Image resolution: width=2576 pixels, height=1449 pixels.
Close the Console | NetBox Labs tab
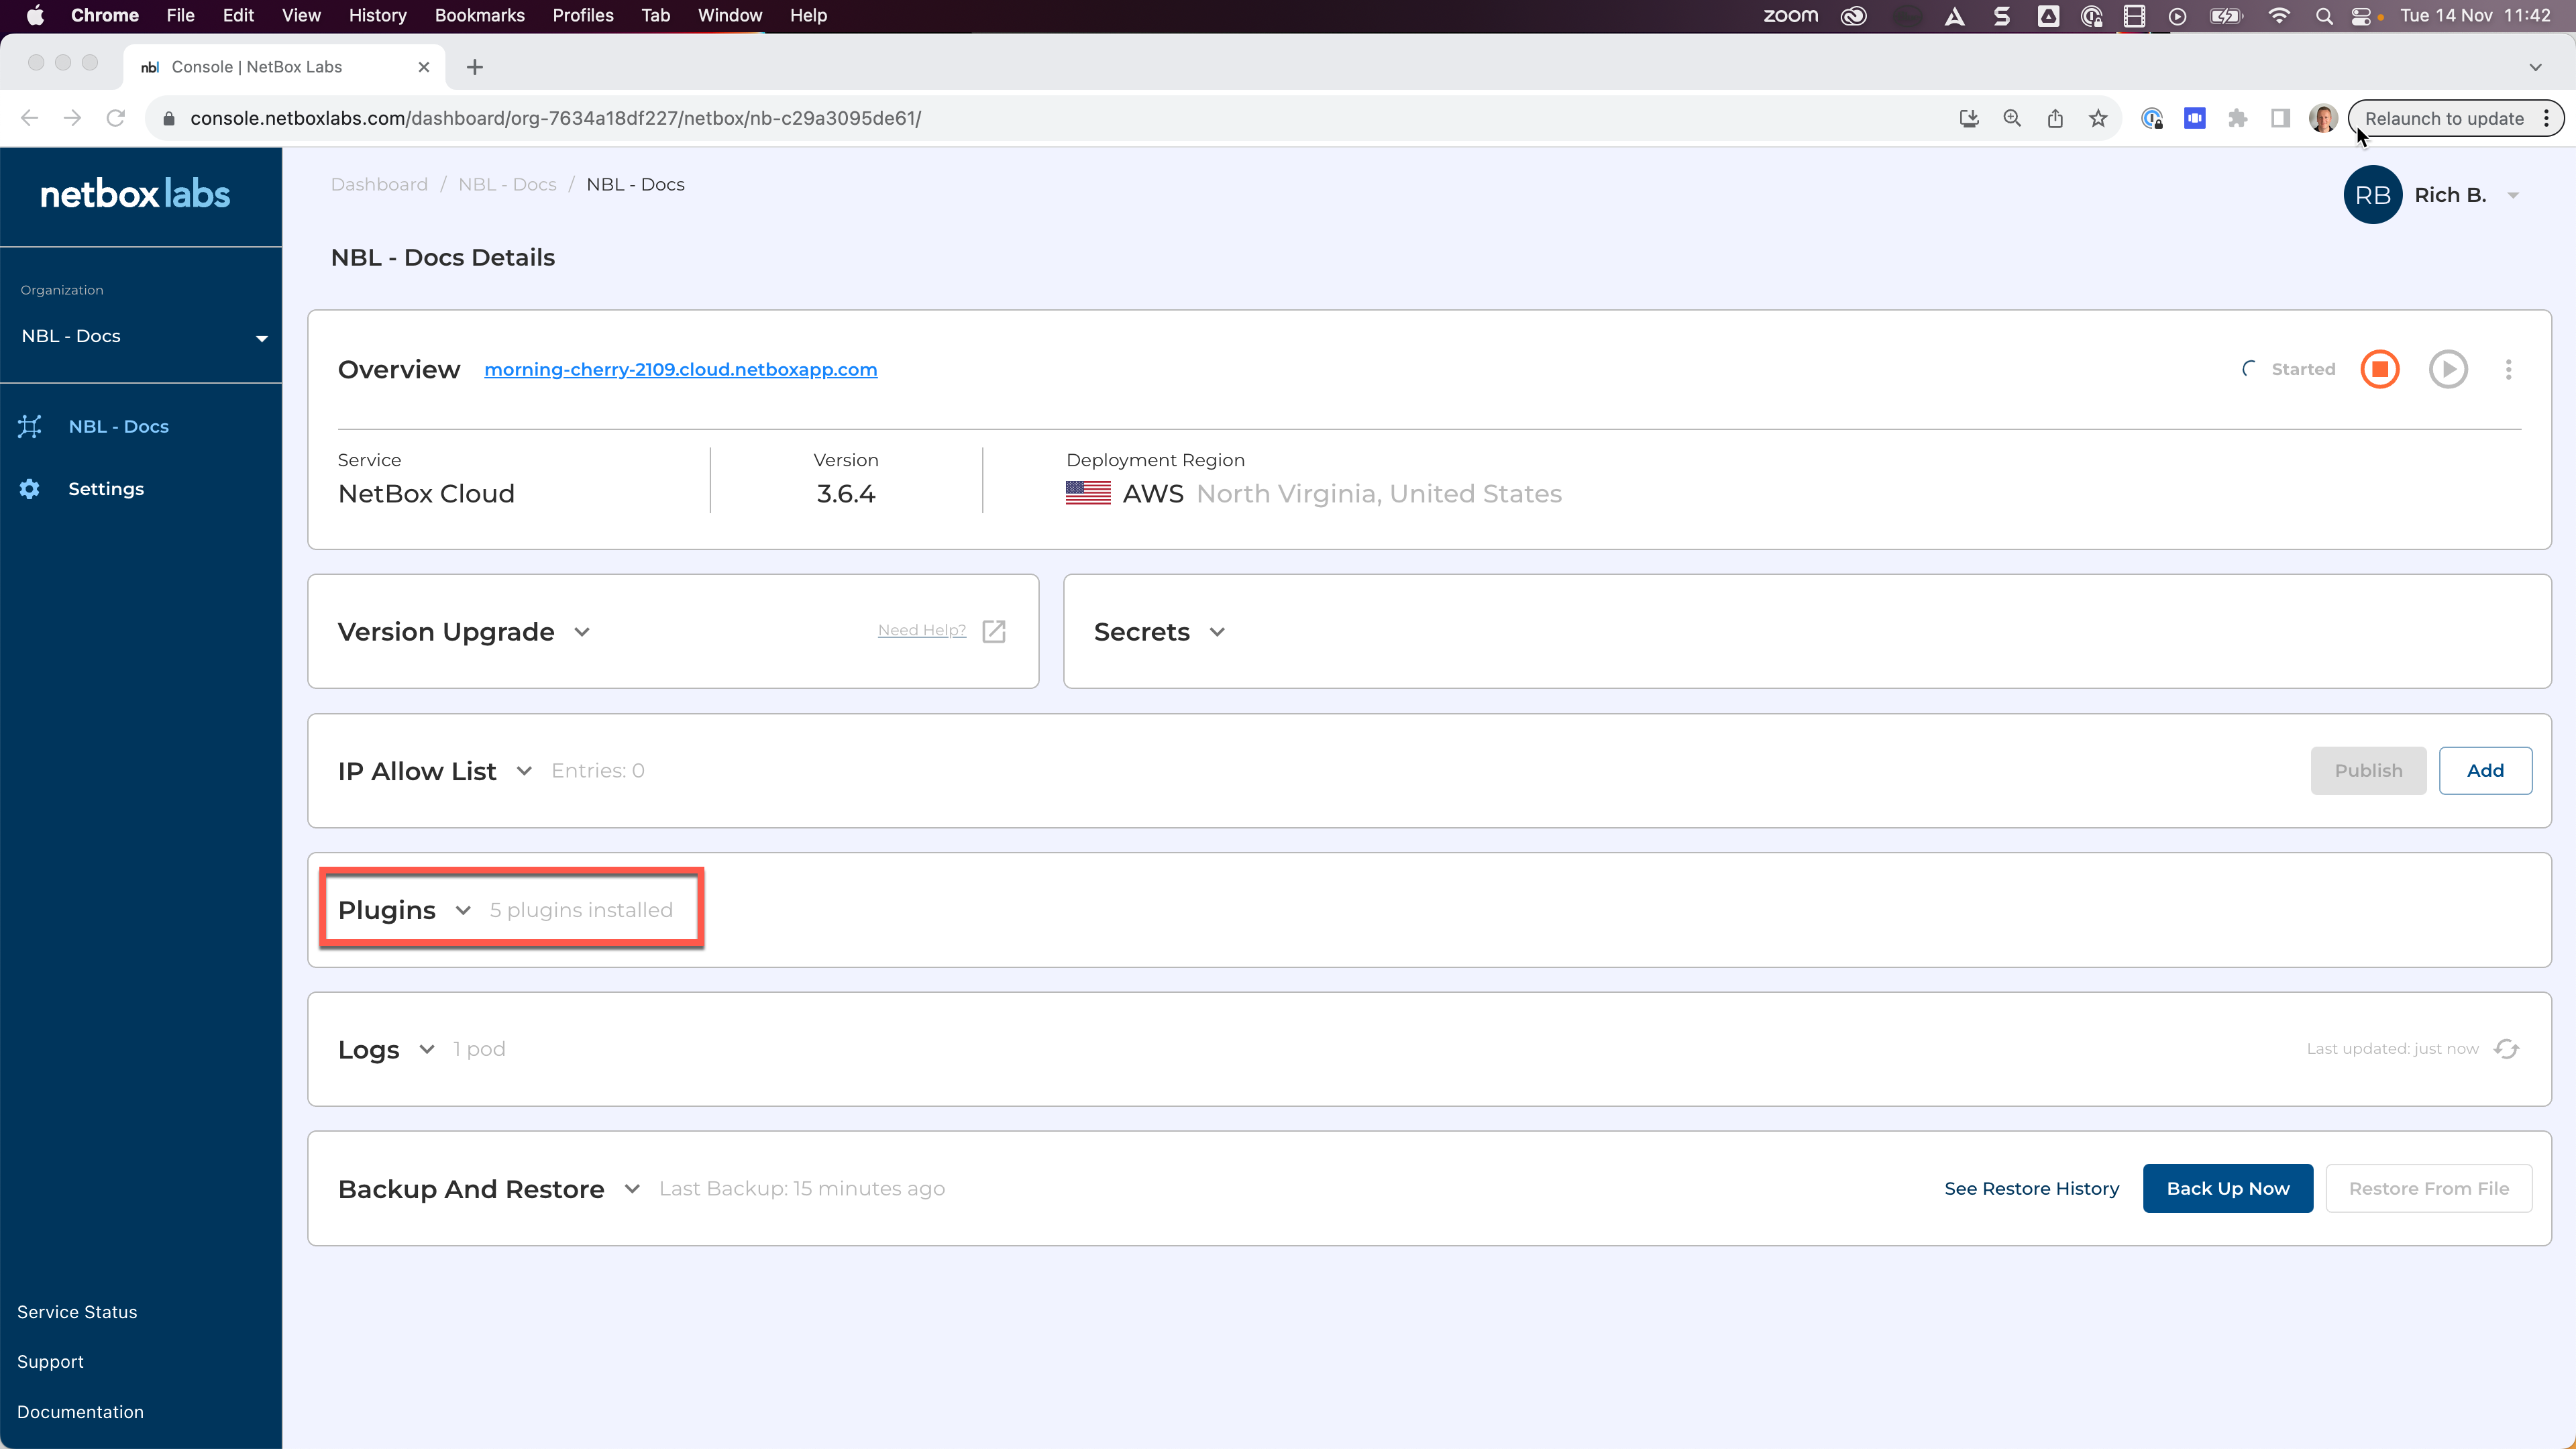[x=424, y=67]
